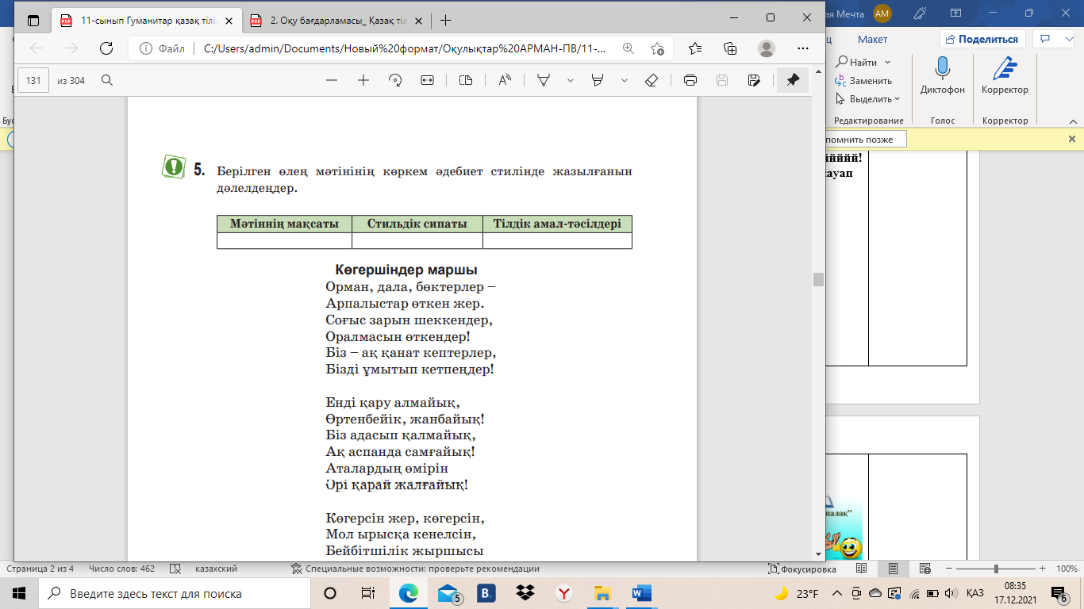
Task: Click Заменить in Word ribbon
Action: [863, 80]
